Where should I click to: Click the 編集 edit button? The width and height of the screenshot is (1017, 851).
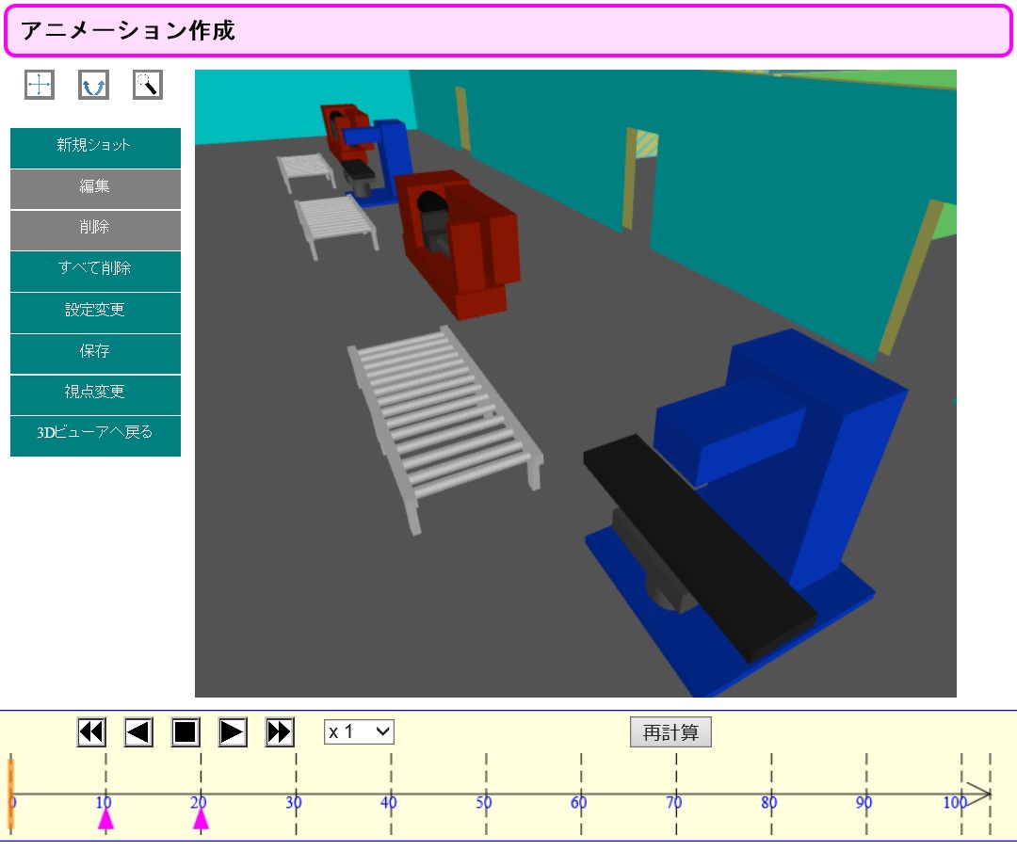tap(95, 187)
